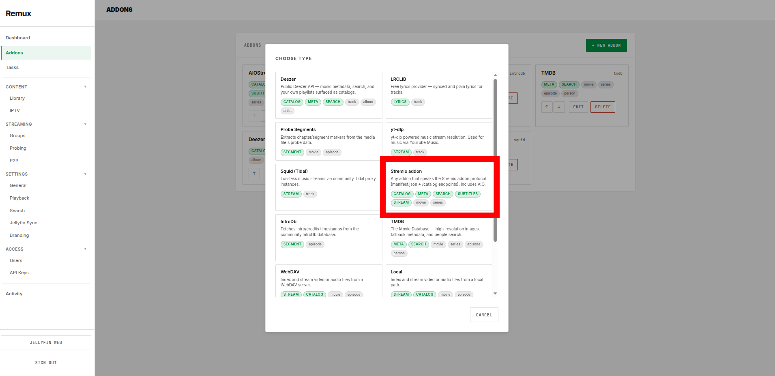Viewport: 775px width, 376px height.
Task: Open the Activity page
Action: click(x=14, y=294)
